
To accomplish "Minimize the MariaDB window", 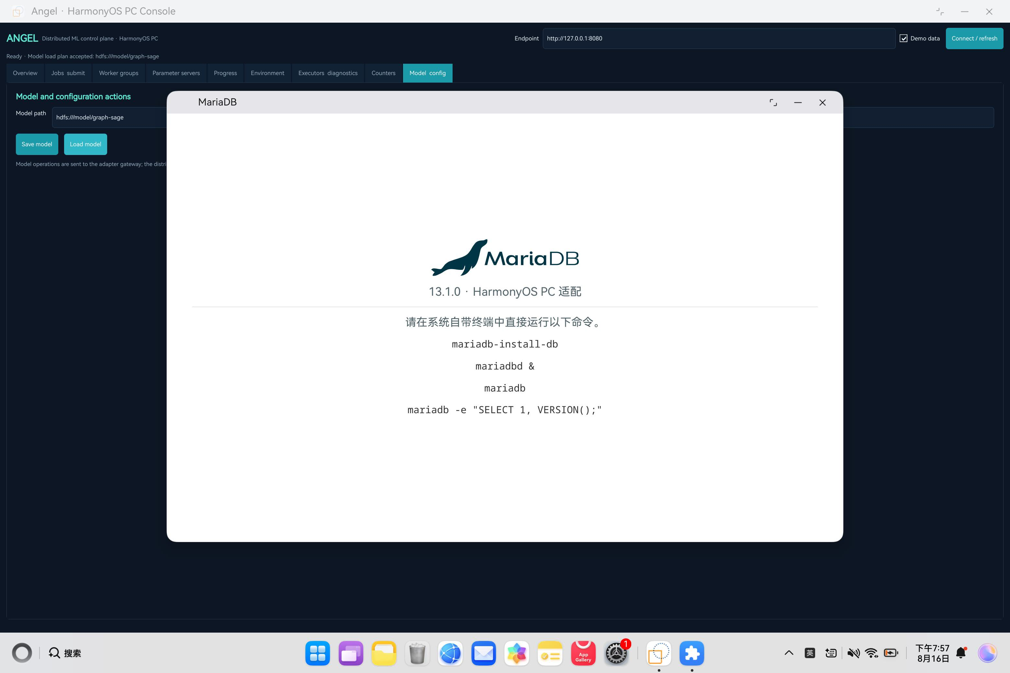I will click(798, 103).
